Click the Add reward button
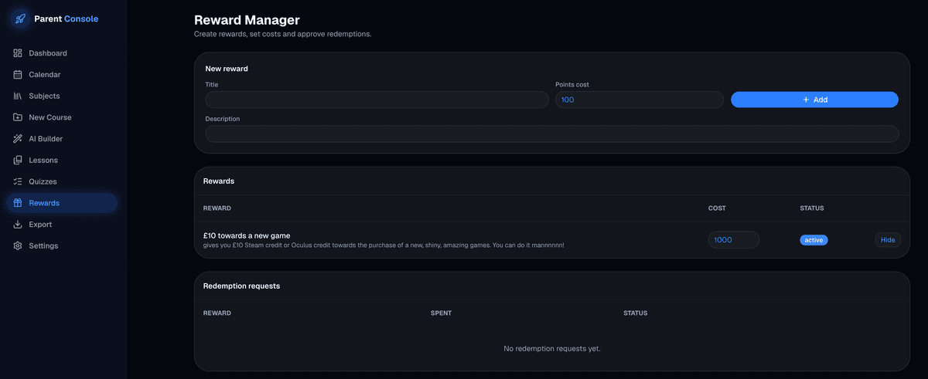This screenshot has height=379, width=928. pos(814,100)
